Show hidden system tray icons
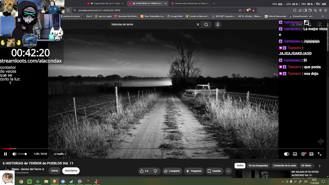The height and width of the screenshot is (185, 329). [x=283, y=182]
